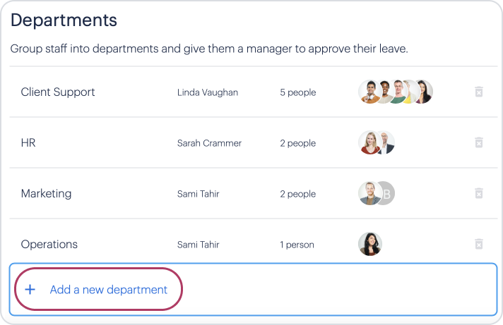Click the plus icon for new department

pyautogui.click(x=30, y=290)
